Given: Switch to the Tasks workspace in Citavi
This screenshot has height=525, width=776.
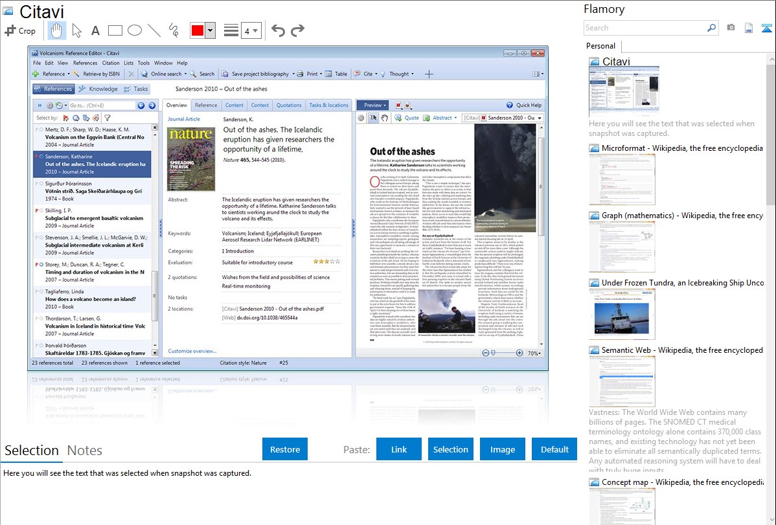Looking at the screenshot, I should point(135,89).
